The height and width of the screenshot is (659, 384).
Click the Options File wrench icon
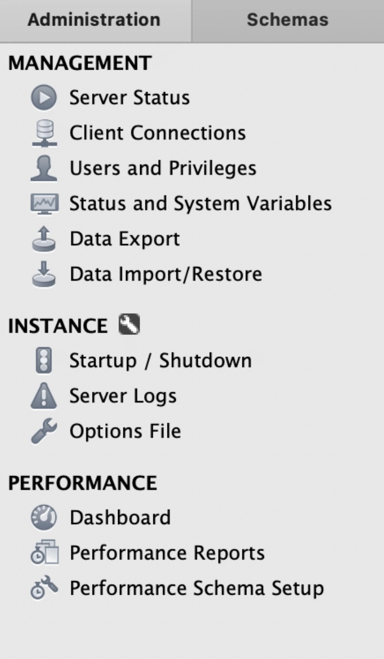pyautogui.click(x=44, y=431)
